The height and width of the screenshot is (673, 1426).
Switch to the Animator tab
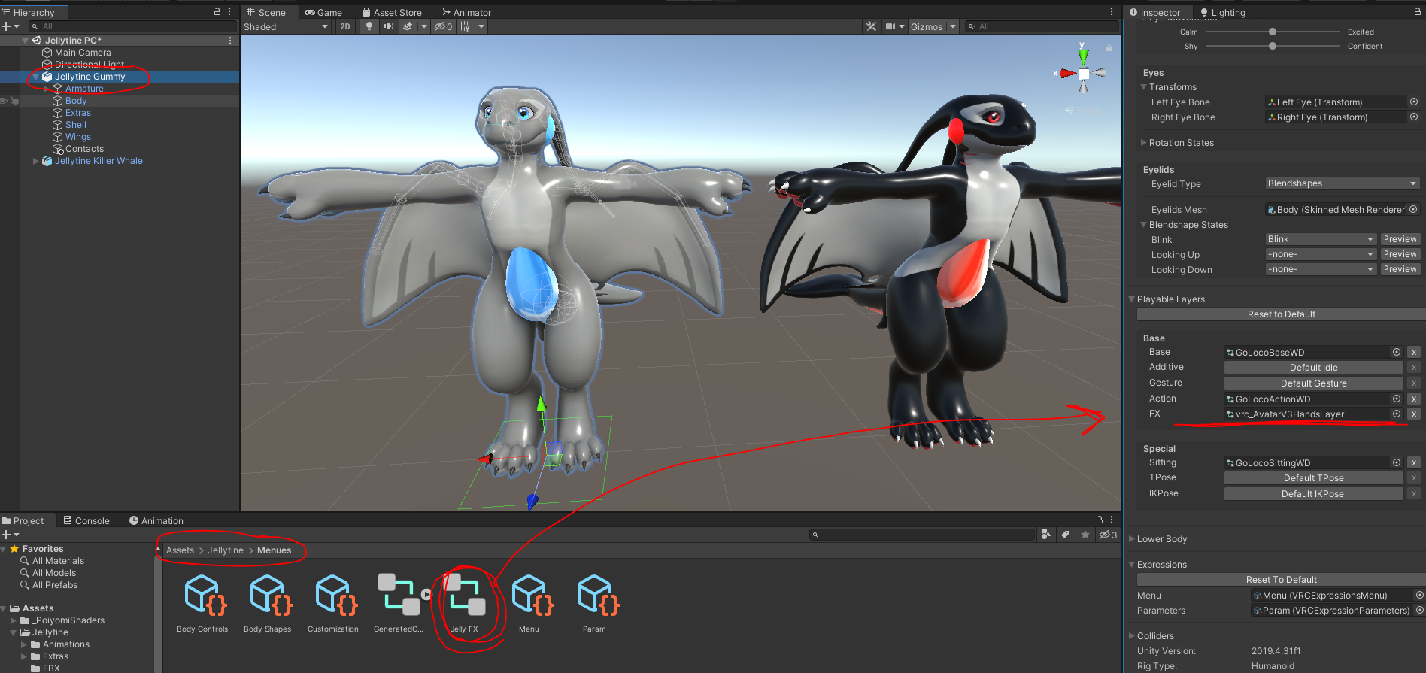pos(467,12)
